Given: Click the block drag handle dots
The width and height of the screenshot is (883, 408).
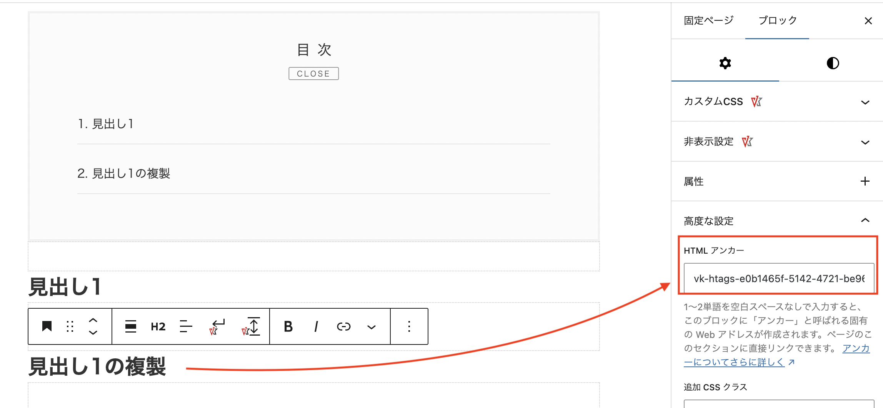Looking at the screenshot, I should 70,326.
